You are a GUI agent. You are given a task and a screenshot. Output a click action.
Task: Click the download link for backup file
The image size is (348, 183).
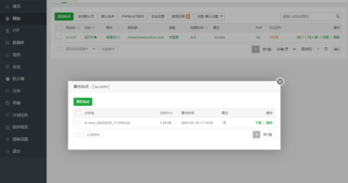tap(258, 123)
